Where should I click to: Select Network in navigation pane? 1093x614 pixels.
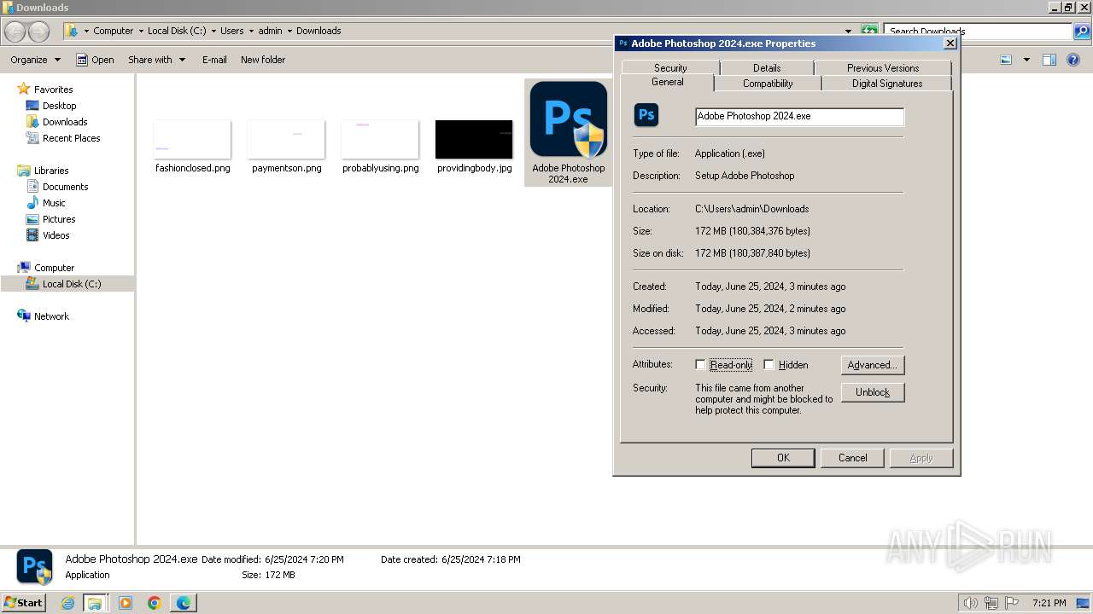click(x=51, y=316)
